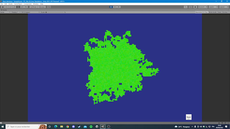Open the Assets menu
Viewport: 230px width, 129px height.
pos(10,4)
